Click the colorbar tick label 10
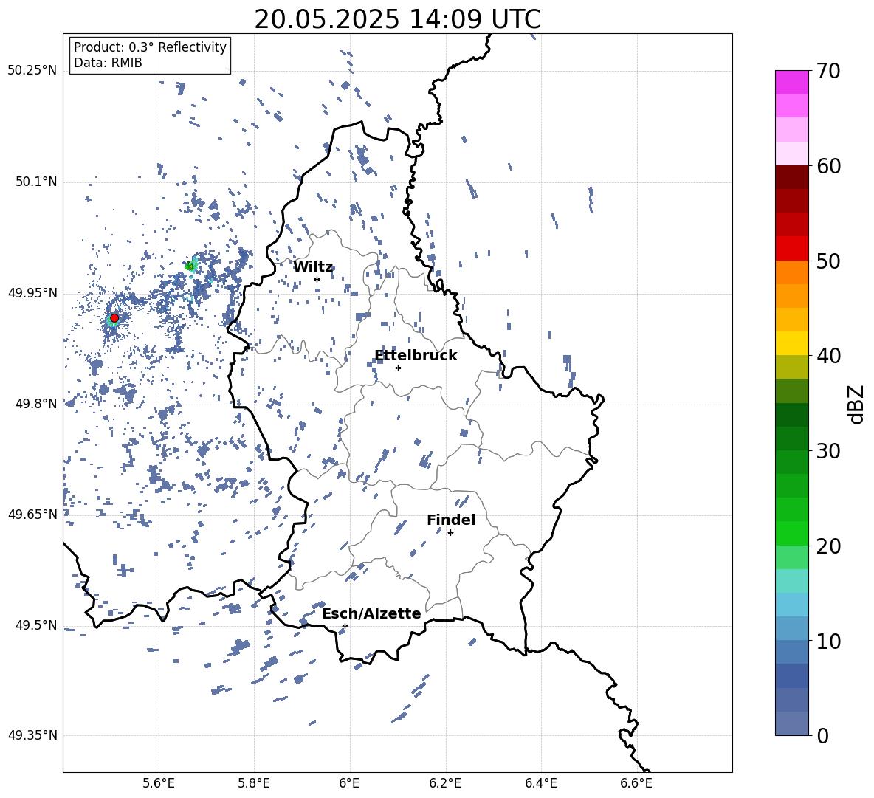This screenshot has height=798, width=874. tap(828, 641)
